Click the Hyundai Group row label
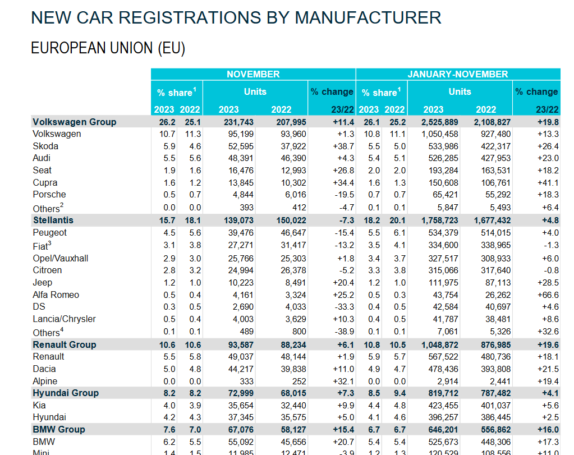Viewport: 574px width, 455px height. tap(66, 393)
